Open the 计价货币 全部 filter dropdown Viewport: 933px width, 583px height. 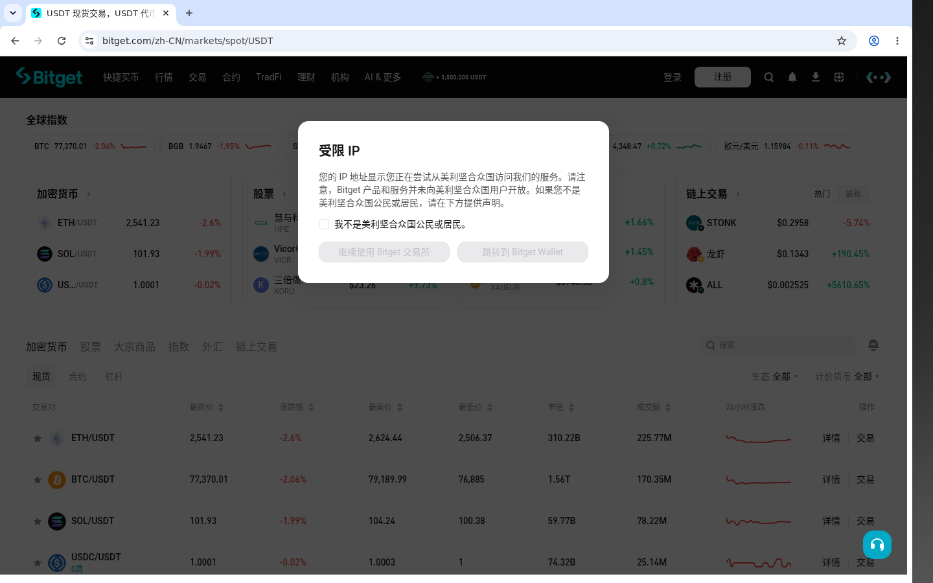pyautogui.click(x=847, y=376)
